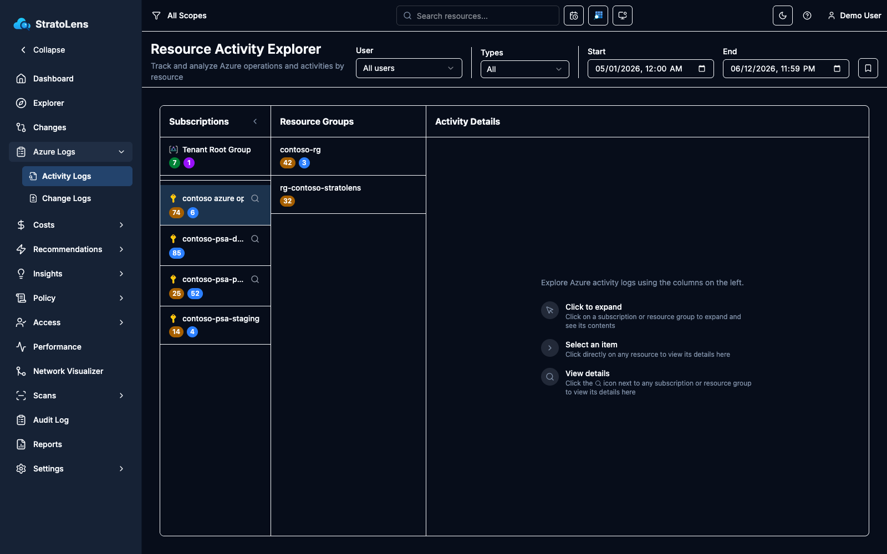Image resolution: width=887 pixels, height=554 pixels.
Task: Select Tenant Root Group
Action: pyautogui.click(x=215, y=156)
